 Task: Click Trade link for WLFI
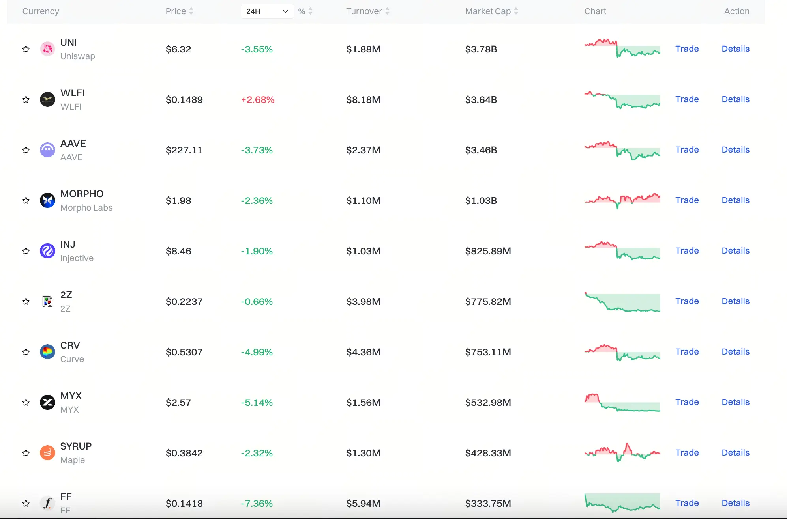point(687,99)
